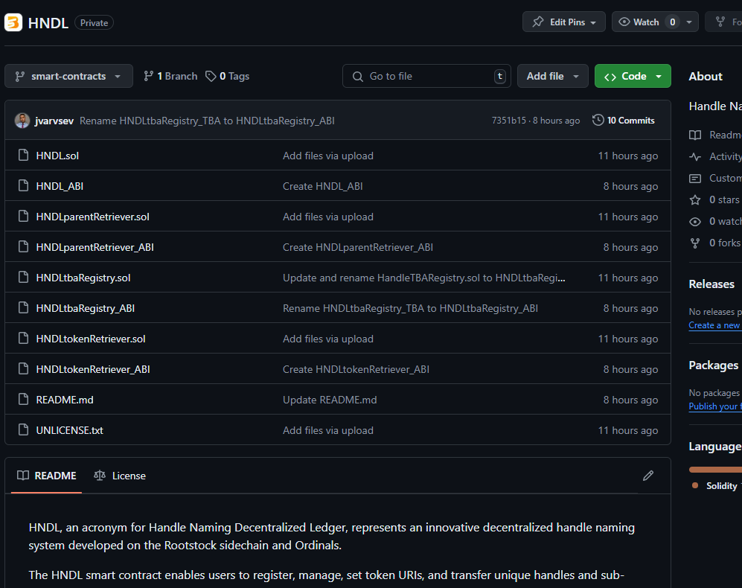Click file icon next to HNDLtbaRegistry.sol
This screenshot has height=588, width=742.
click(23, 277)
